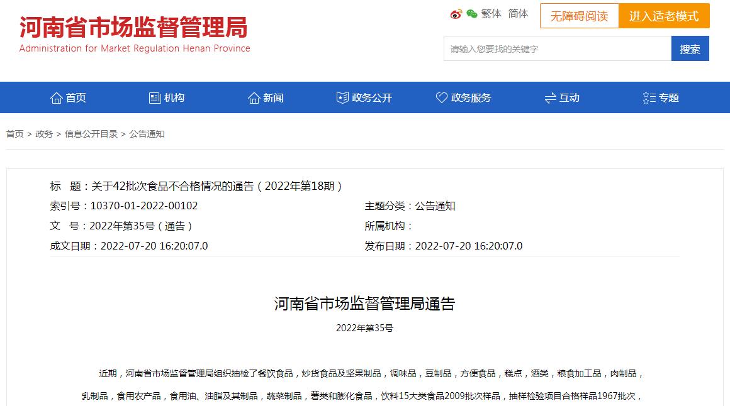Select the heart icon next to 政务服务

(x=441, y=97)
